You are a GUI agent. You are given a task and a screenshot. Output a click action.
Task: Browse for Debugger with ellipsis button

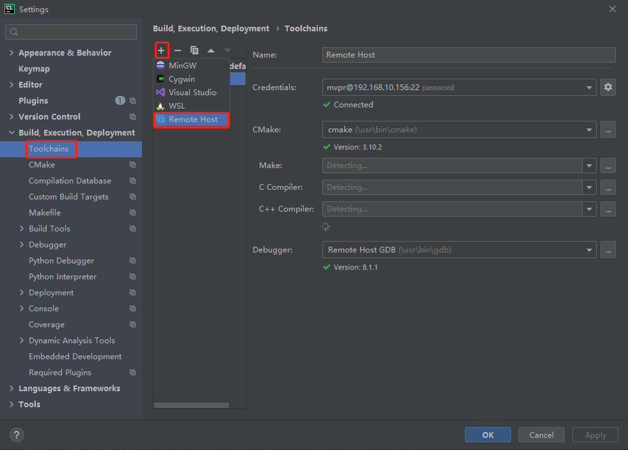pos(608,250)
